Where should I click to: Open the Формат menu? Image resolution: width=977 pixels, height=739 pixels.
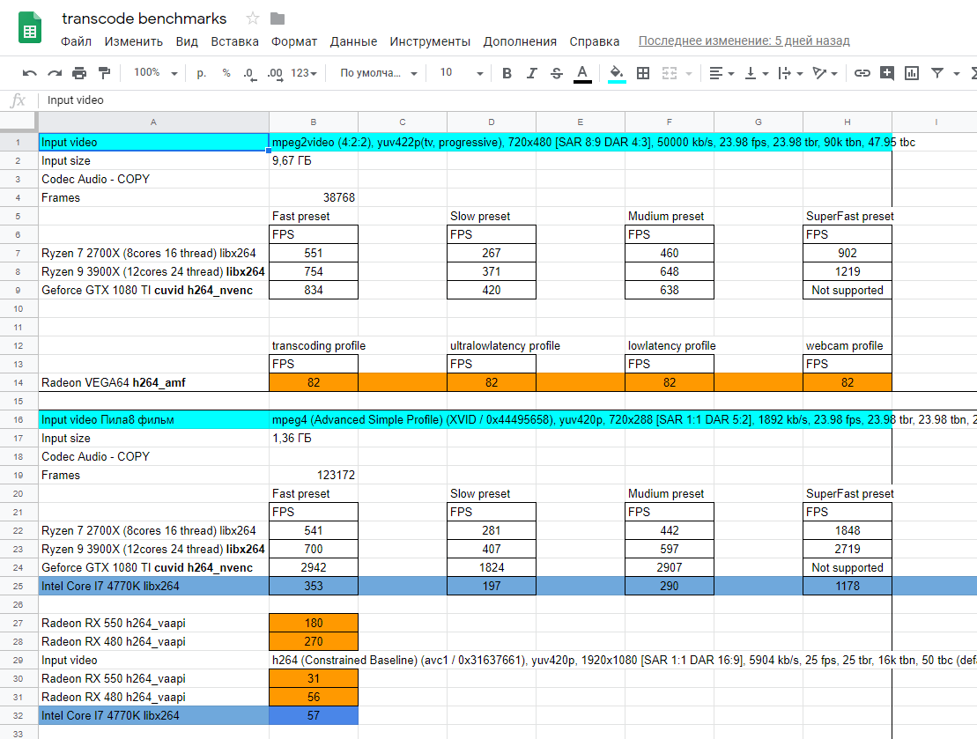click(x=294, y=41)
